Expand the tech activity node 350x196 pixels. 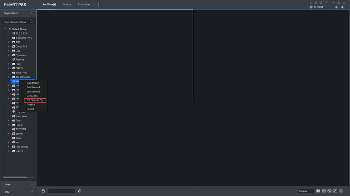(x=9, y=147)
